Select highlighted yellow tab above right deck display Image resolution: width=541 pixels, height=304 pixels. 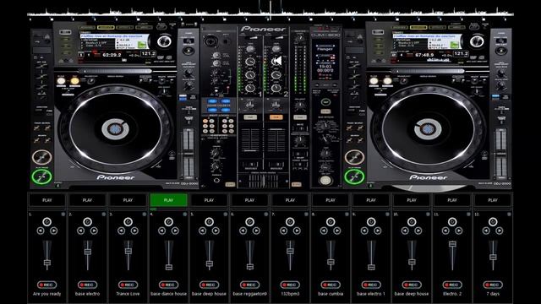coord(418,28)
